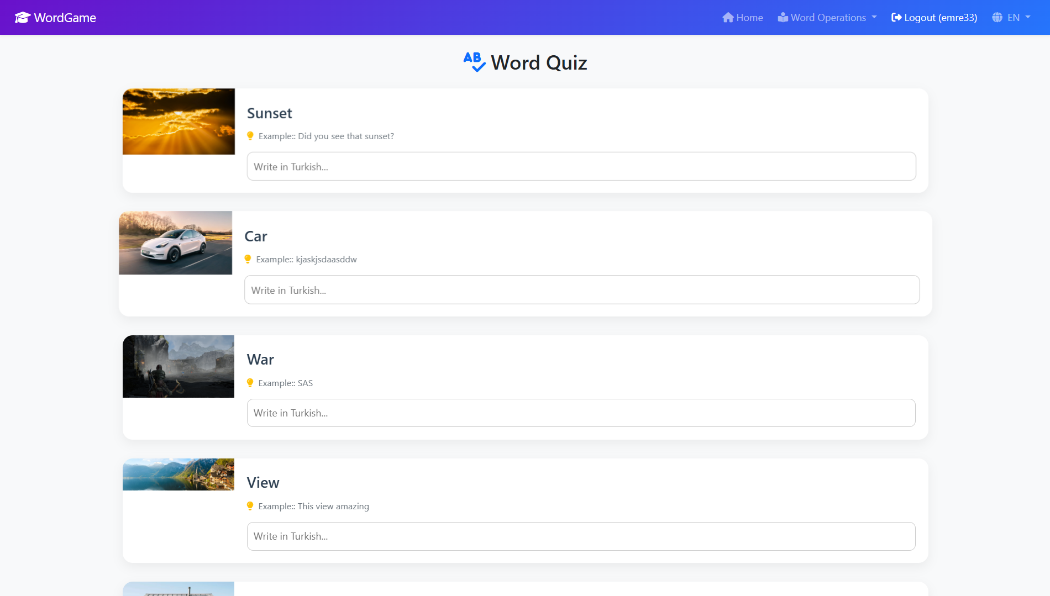This screenshot has width=1050, height=596.
Task: Click the WordGame graduation cap logo icon
Action: pos(22,17)
